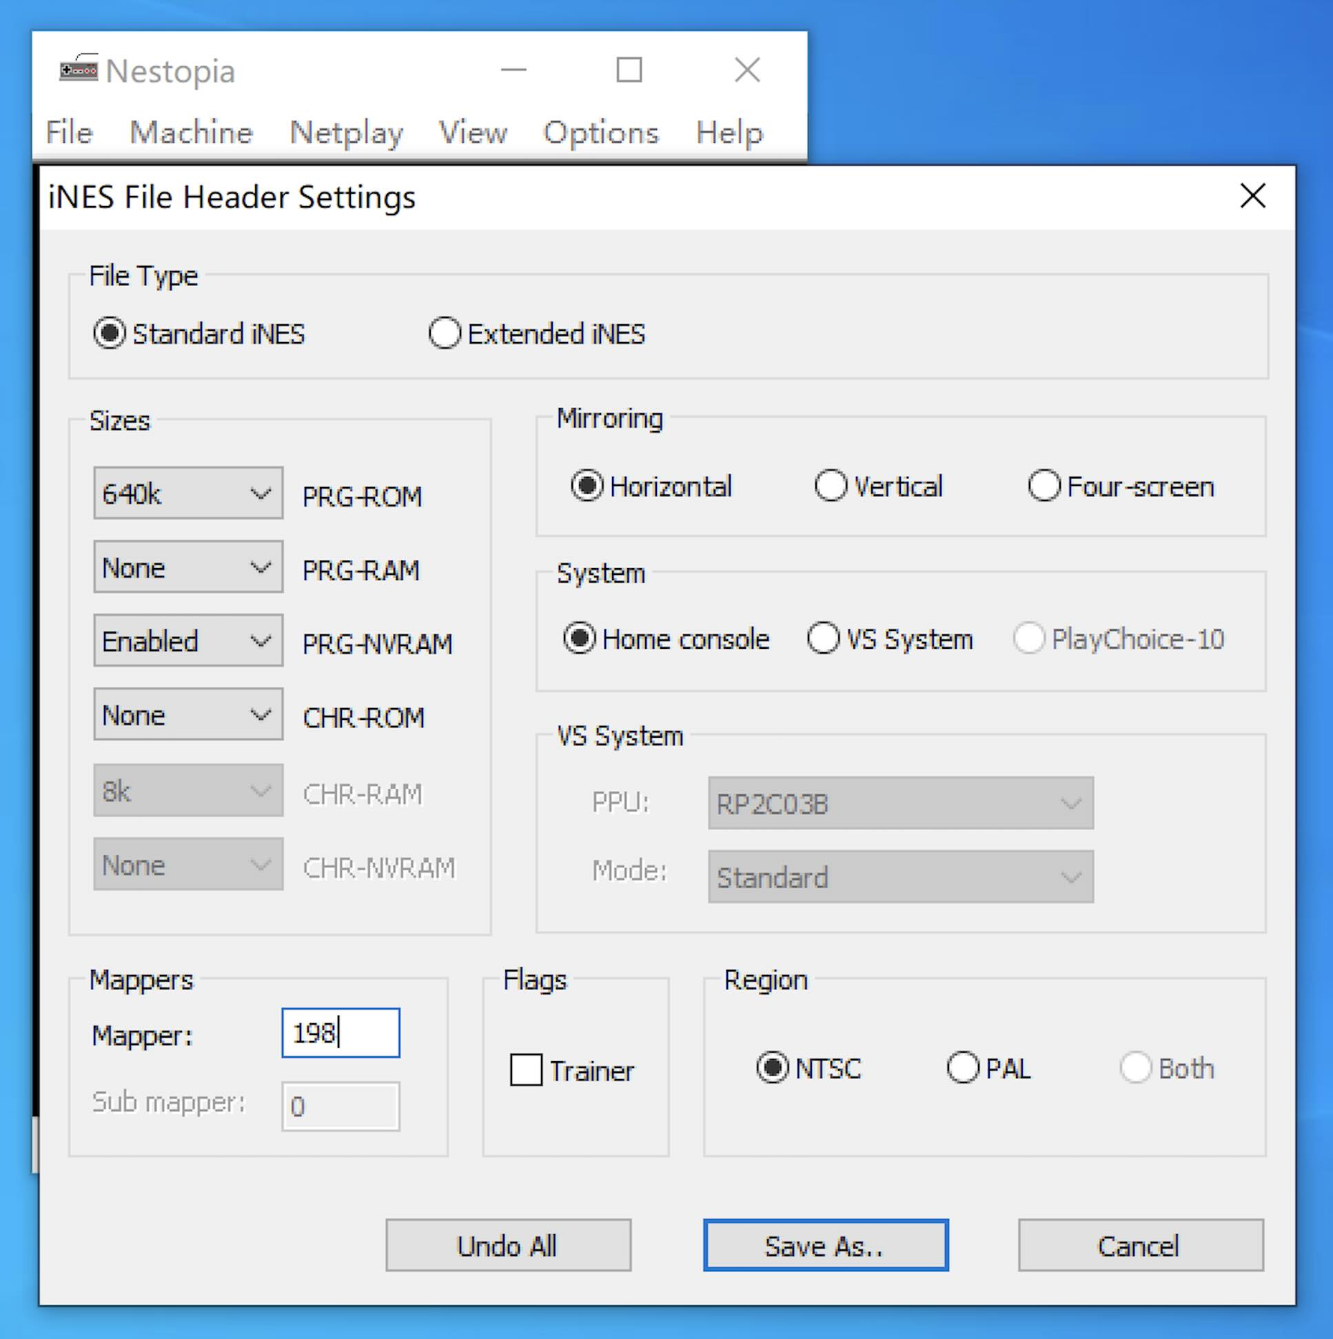1333x1339 pixels.
Task: Open the CHR-NVRAM dropdown
Action: click(x=188, y=864)
